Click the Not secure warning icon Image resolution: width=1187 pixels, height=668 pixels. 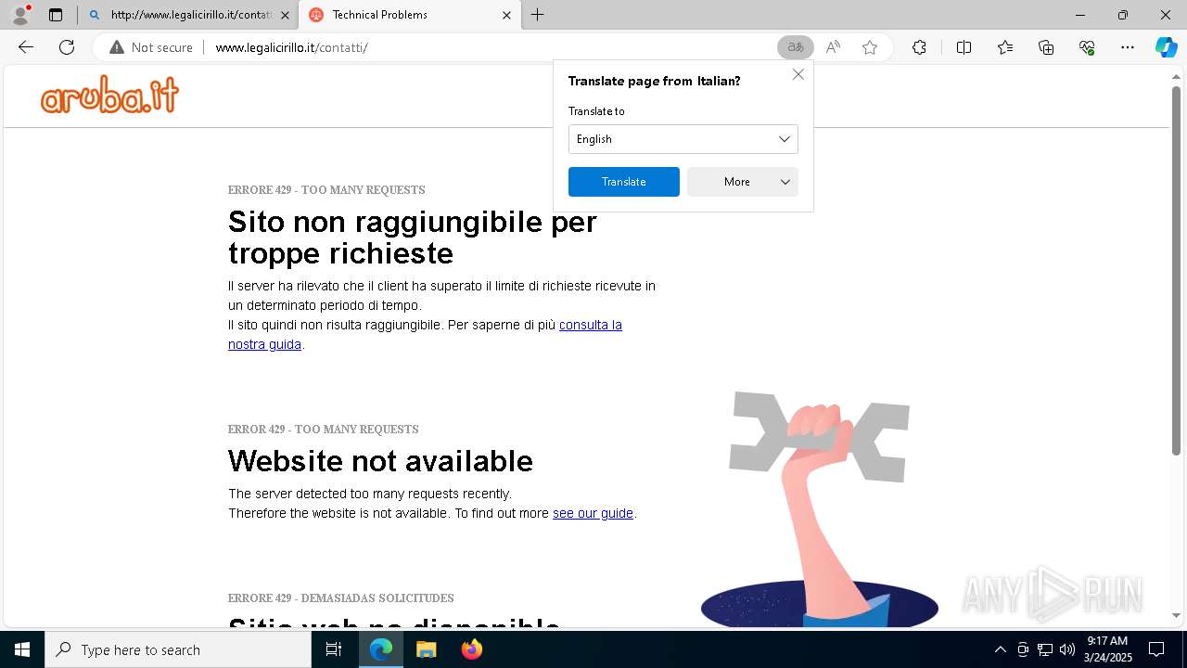[117, 47]
